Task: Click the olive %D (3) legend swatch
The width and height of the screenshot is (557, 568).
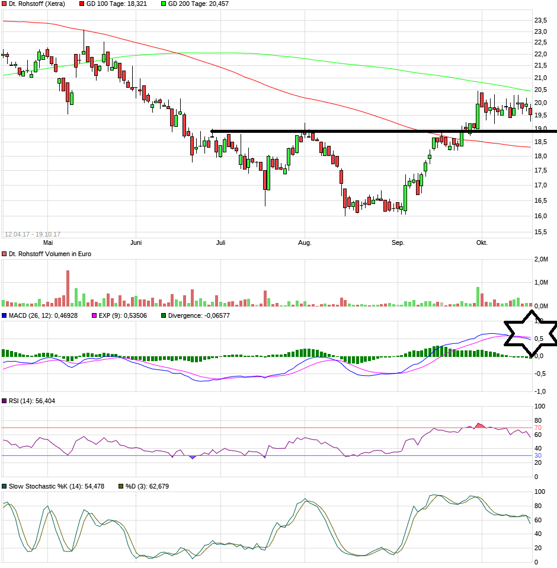Action: (121, 486)
